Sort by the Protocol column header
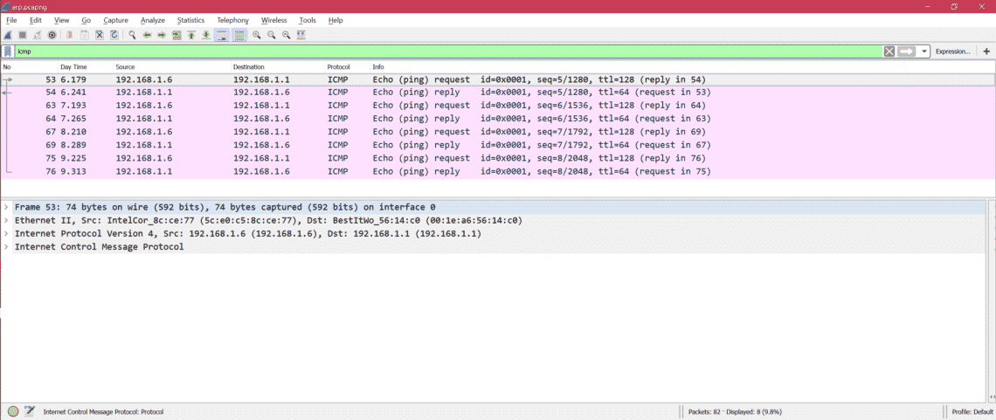This screenshot has width=996, height=420. [x=346, y=66]
